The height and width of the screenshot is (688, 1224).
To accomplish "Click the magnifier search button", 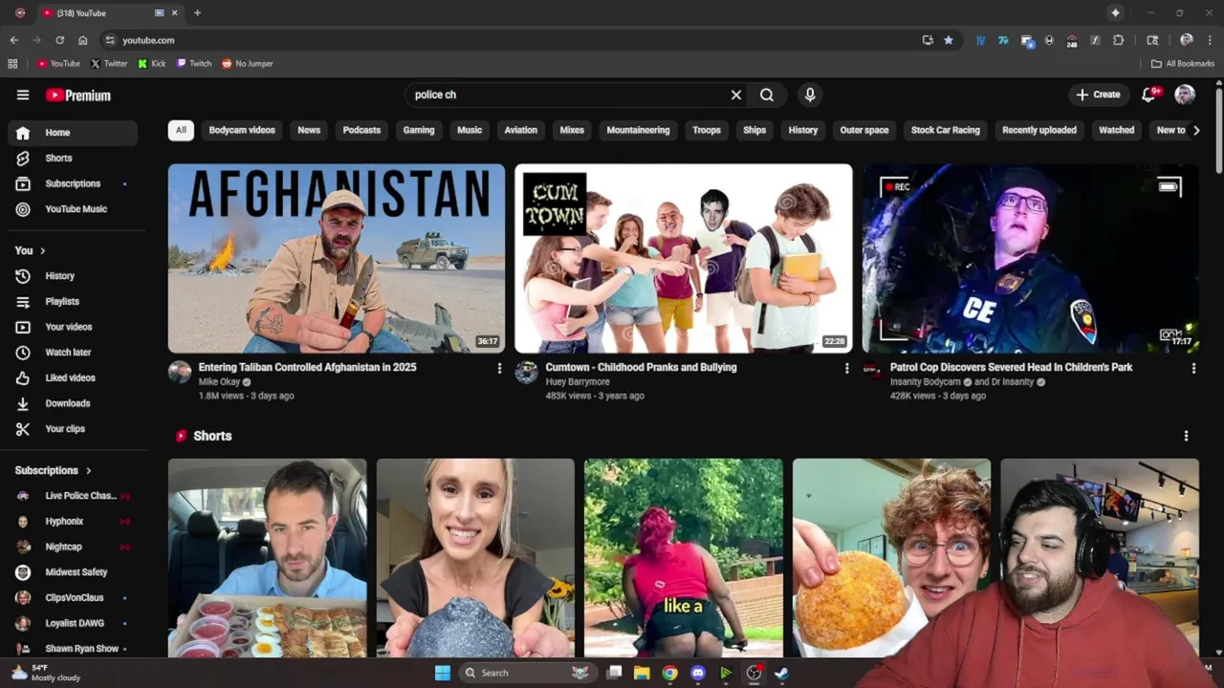I will click(x=767, y=95).
